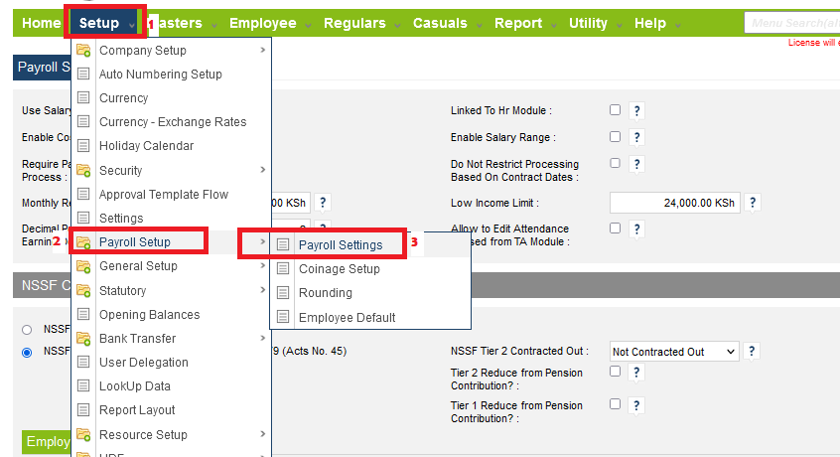The width and height of the screenshot is (840, 457).
Task: Check Tier 2 Reduce from Pension Contribution
Action: click(616, 372)
